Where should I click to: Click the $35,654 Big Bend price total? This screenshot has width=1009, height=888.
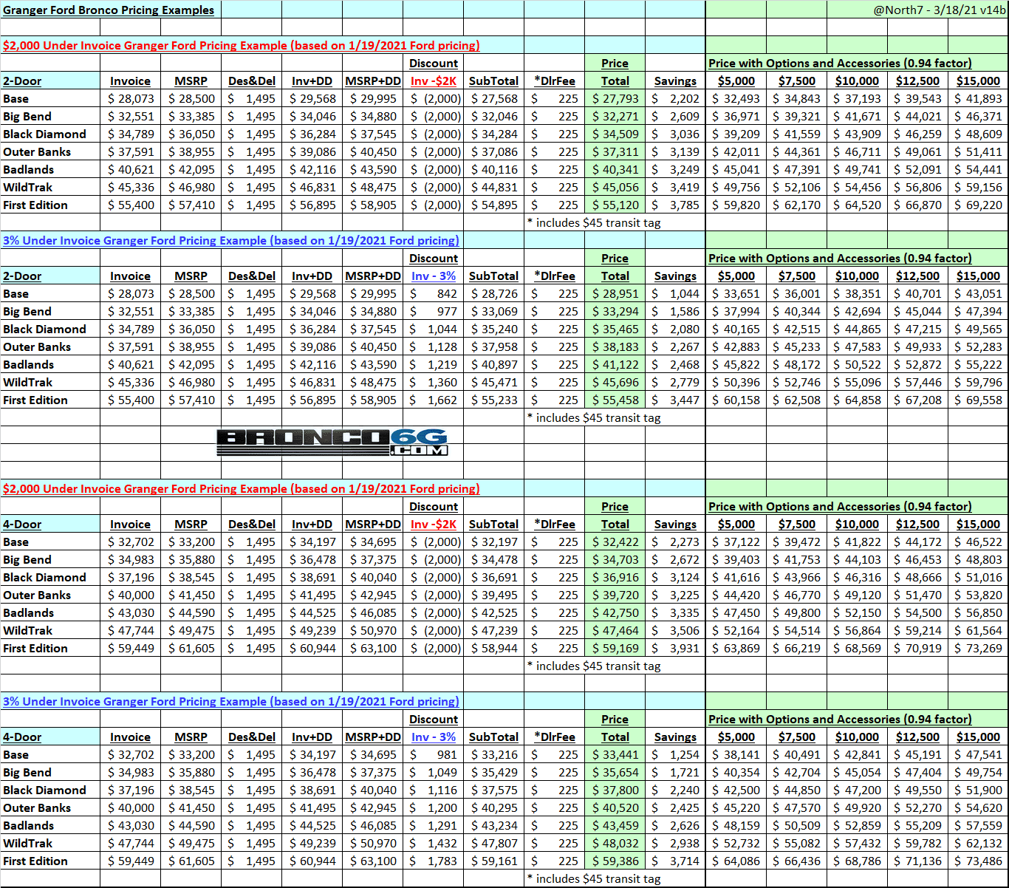pos(615,772)
